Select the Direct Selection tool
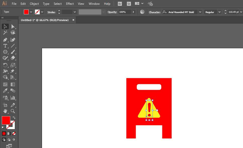The height and width of the screenshot is (148, 243). [x=13, y=26]
